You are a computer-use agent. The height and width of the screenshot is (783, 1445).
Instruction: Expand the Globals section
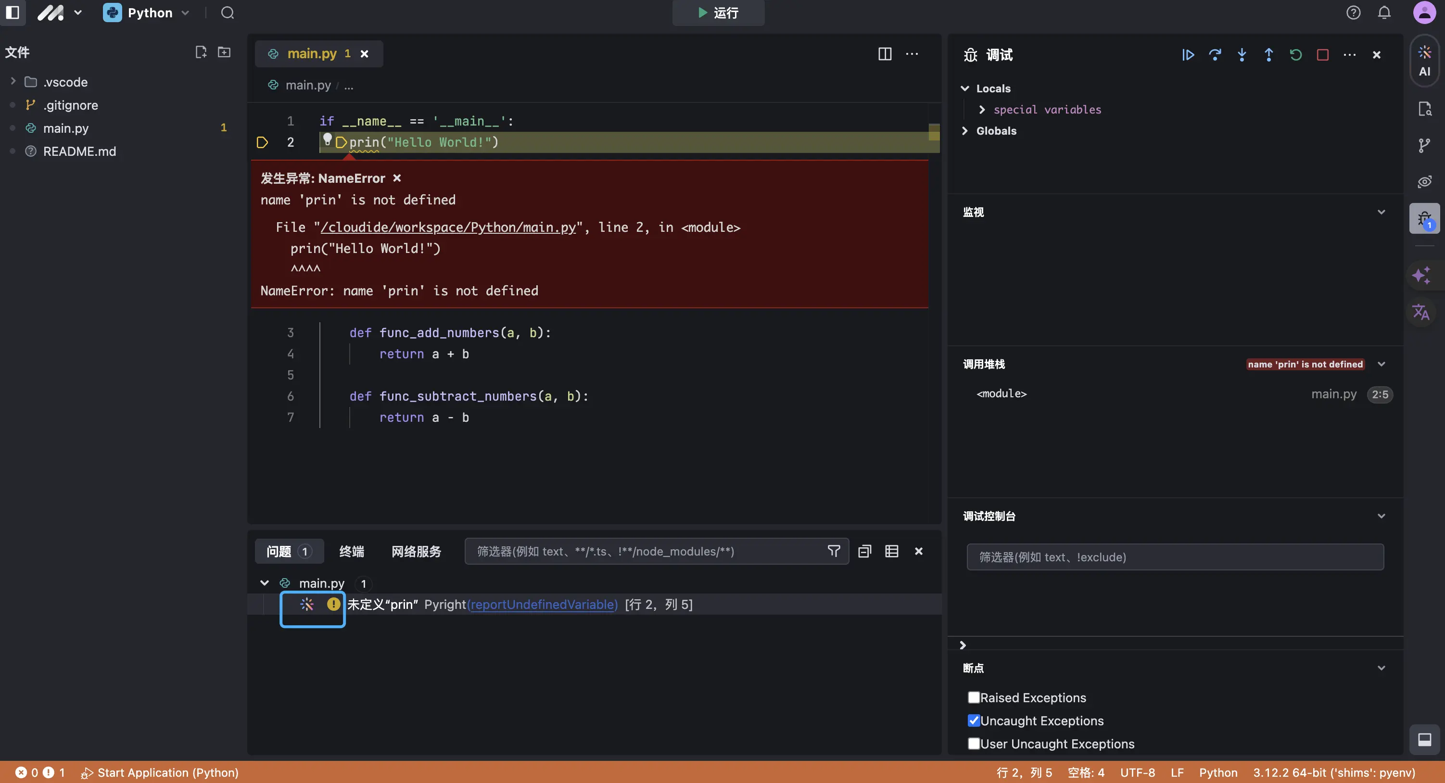(965, 131)
